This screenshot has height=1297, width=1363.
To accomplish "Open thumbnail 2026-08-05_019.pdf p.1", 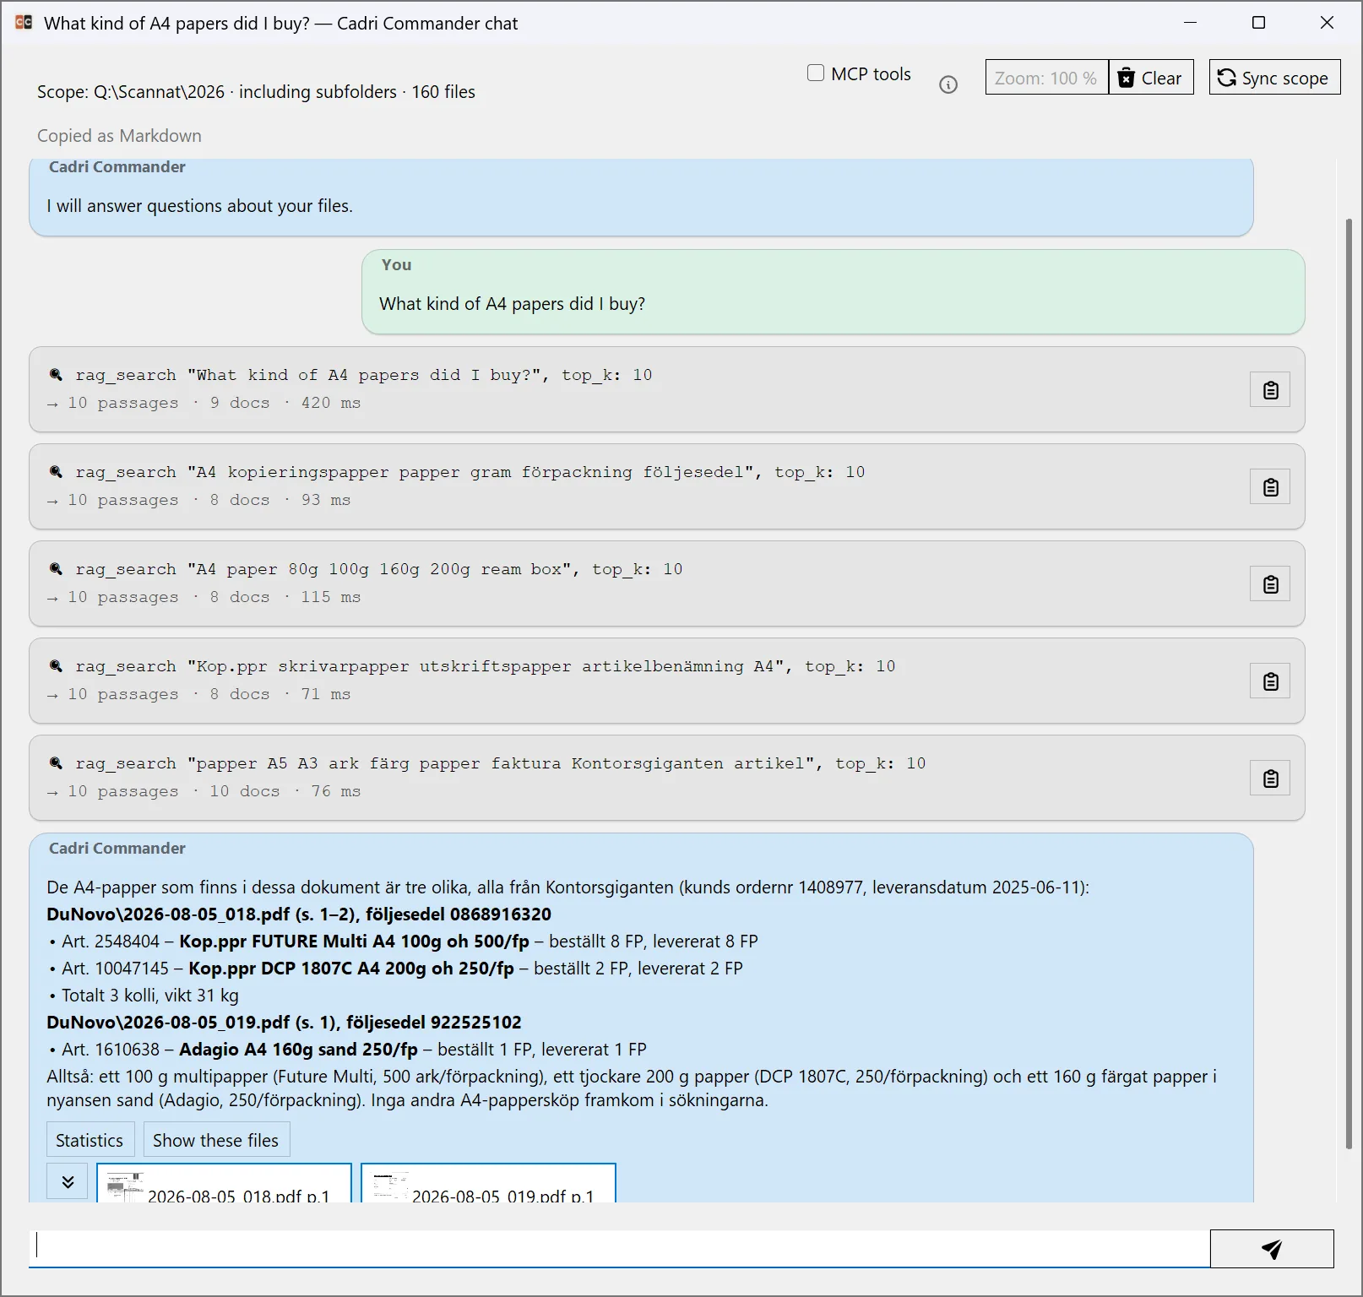I will [488, 1184].
